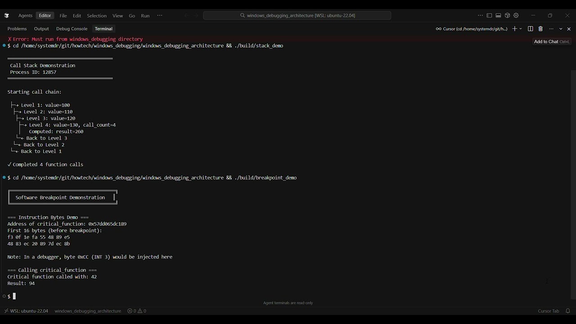576x324 pixels.
Task: Click the ./build/stack_demo command line
Action: 145,46
